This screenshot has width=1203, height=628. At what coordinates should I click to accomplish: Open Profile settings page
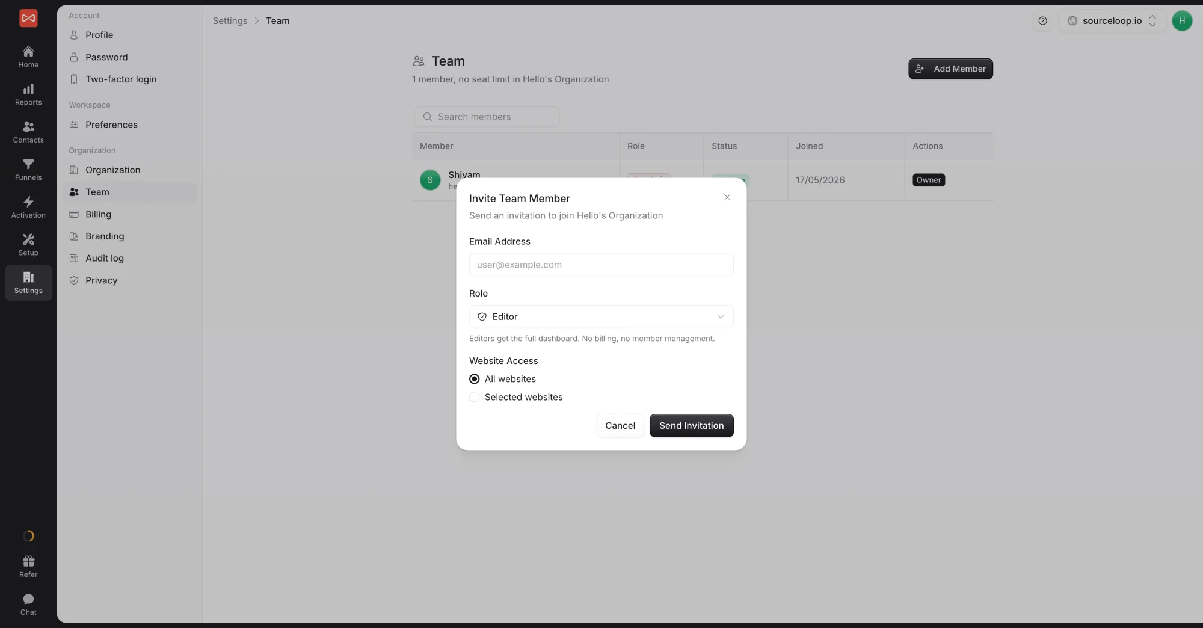130,35
